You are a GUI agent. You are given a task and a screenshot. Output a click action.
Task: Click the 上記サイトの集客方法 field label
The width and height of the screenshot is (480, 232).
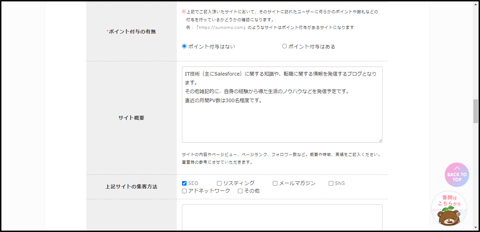131,187
